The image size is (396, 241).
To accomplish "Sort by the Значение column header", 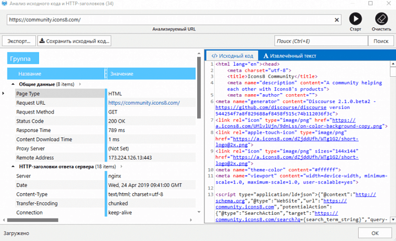I will [x=121, y=74].
